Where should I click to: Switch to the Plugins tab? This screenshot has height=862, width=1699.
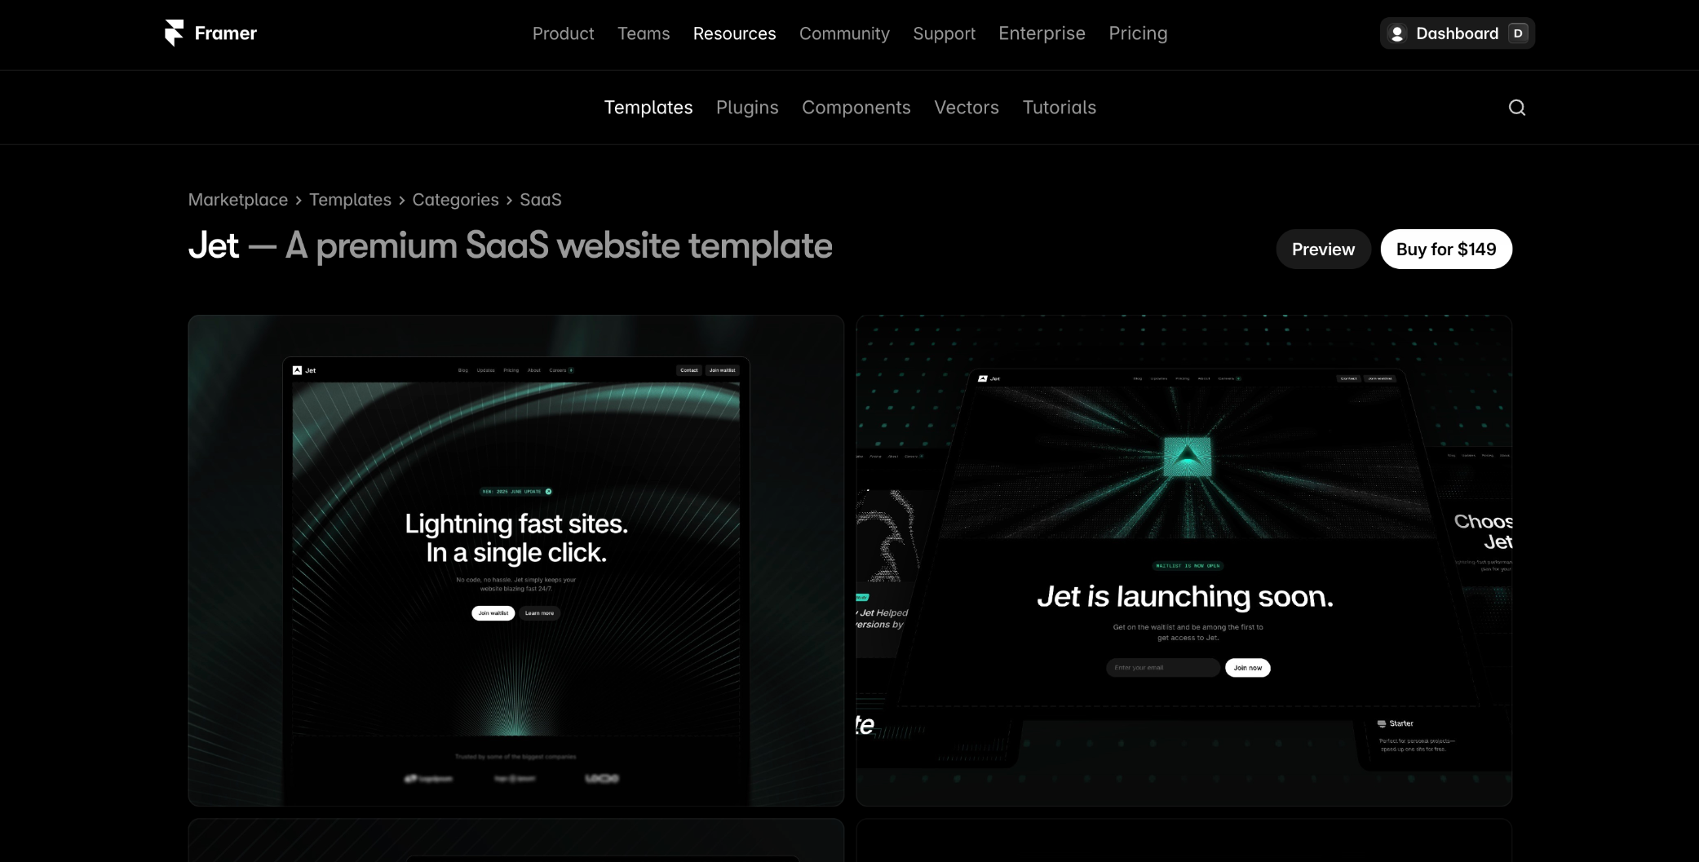(747, 108)
